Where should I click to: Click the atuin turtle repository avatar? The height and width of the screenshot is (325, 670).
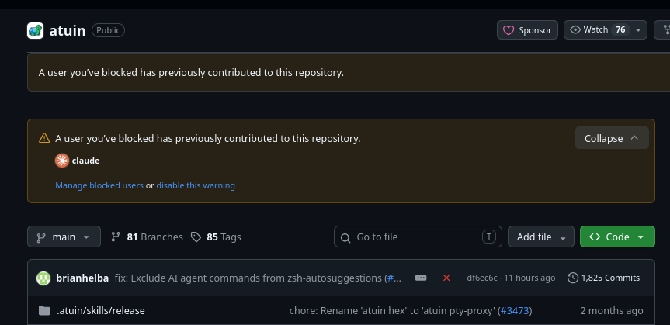point(36,30)
